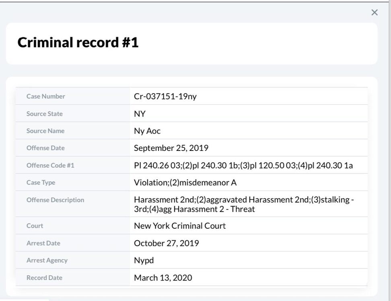Select the 'Offense Code #1' label
391x301 pixels.
[x=50, y=165]
